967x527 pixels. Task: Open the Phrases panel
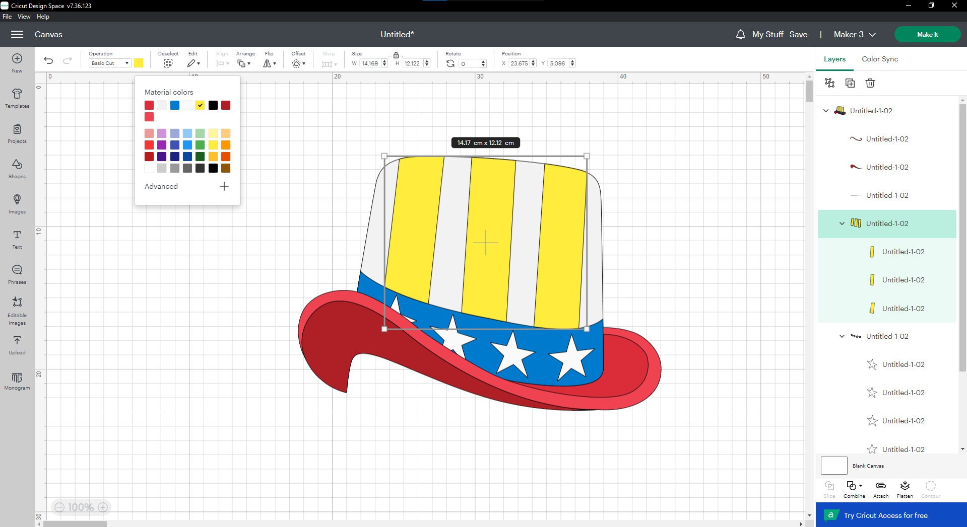click(17, 274)
